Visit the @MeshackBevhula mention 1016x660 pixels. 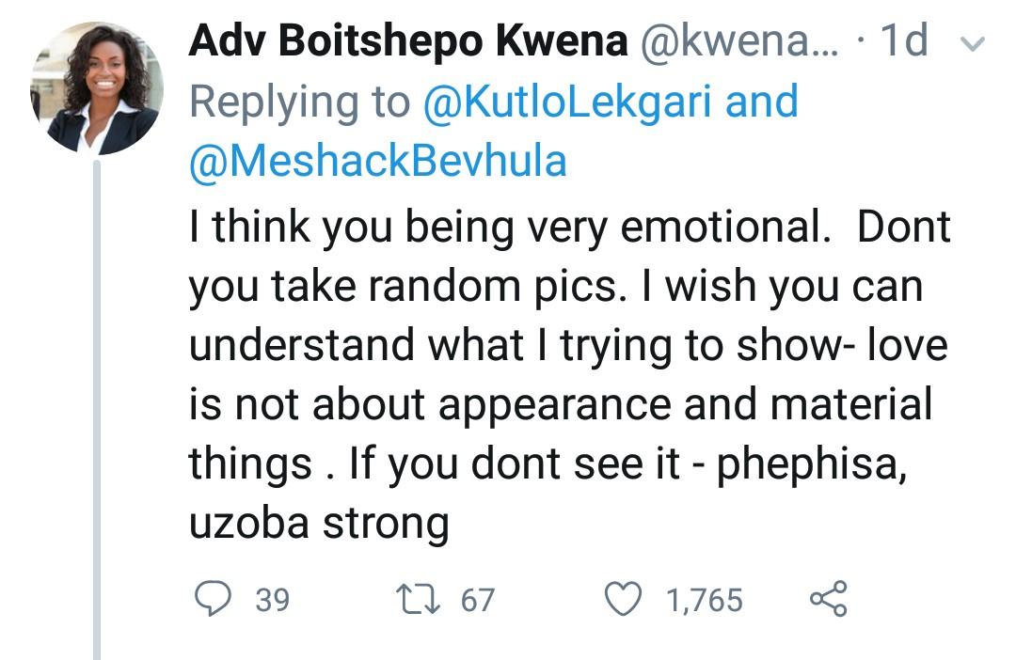tap(378, 161)
